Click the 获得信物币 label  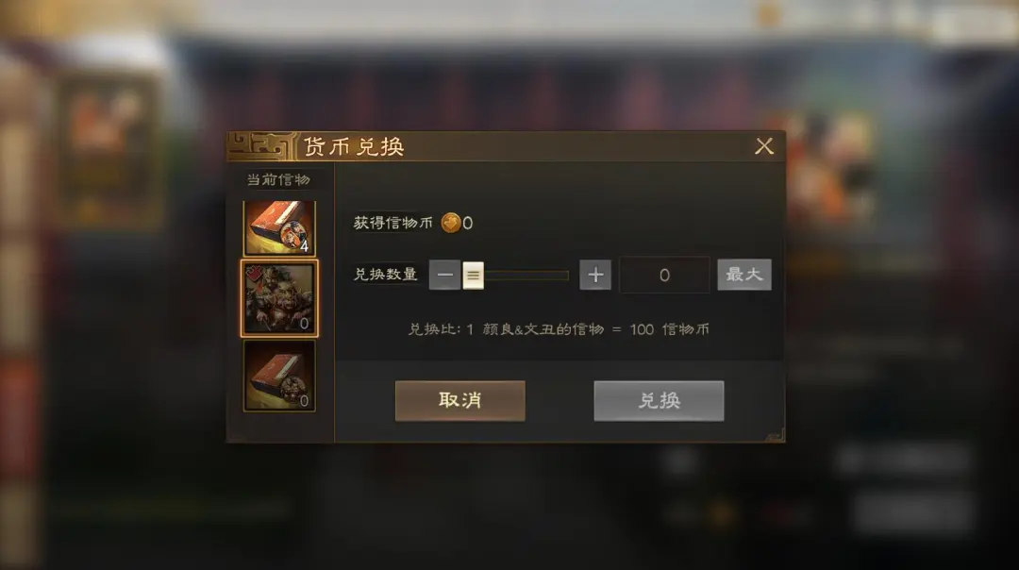click(393, 223)
